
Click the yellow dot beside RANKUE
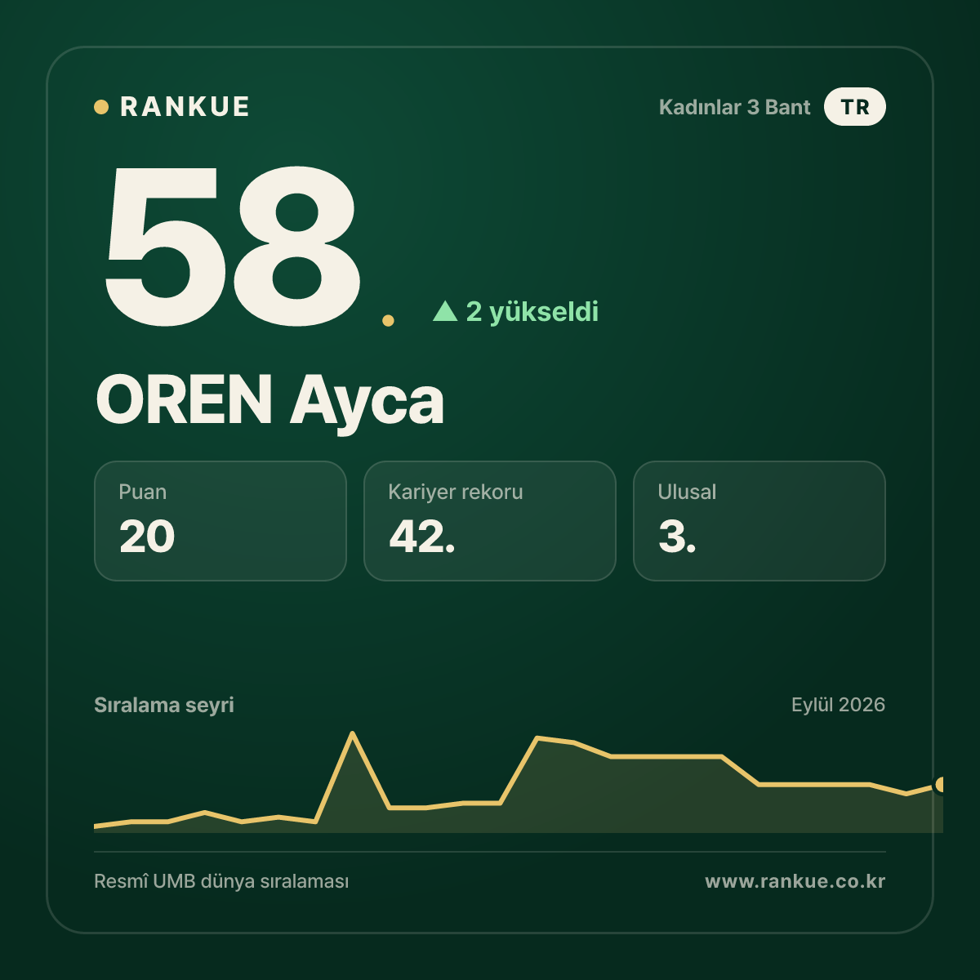pyautogui.click(x=101, y=107)
